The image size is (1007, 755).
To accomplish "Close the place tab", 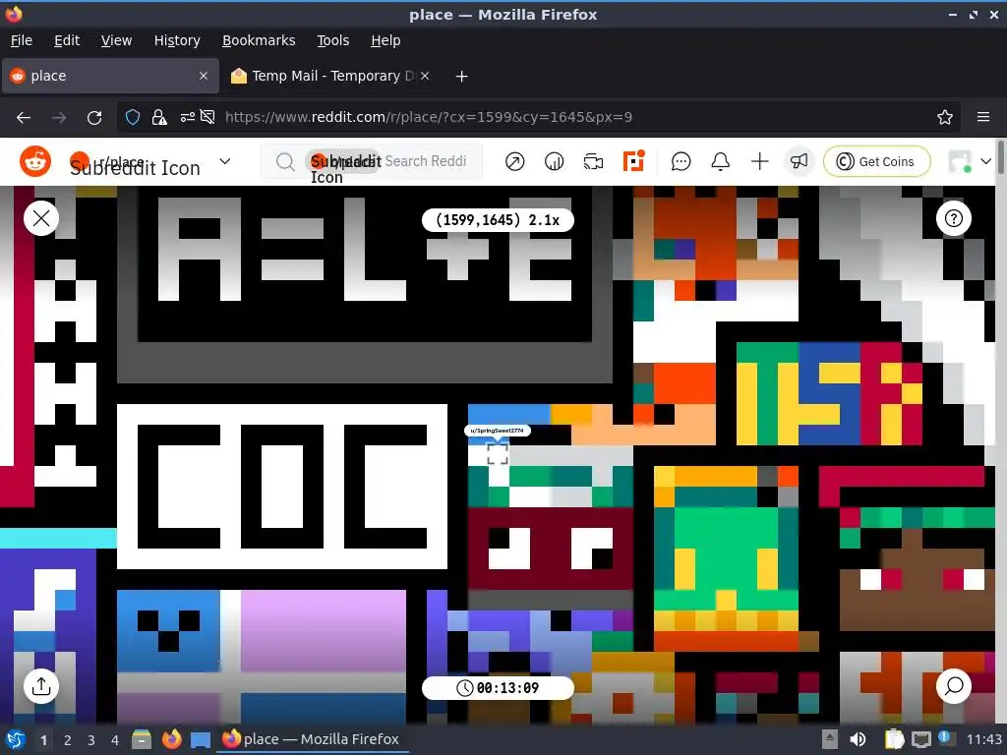I will [x=204, y=76].
